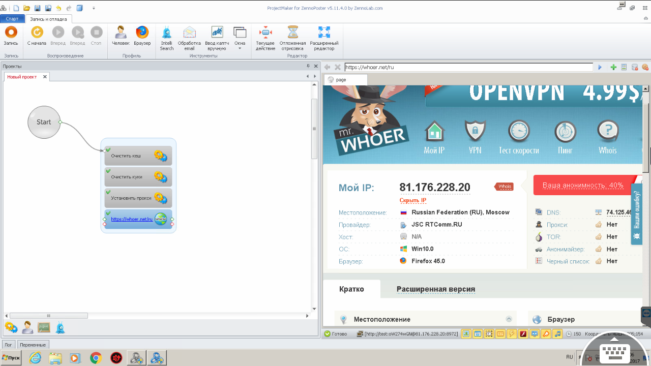Click the New project icon in quick access toolbar

(x=16, y=8)
